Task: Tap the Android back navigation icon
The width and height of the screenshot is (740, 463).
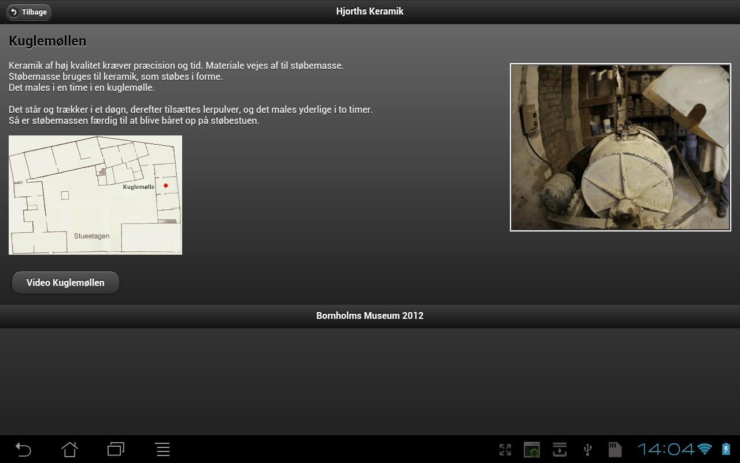Action: [23, 449]
